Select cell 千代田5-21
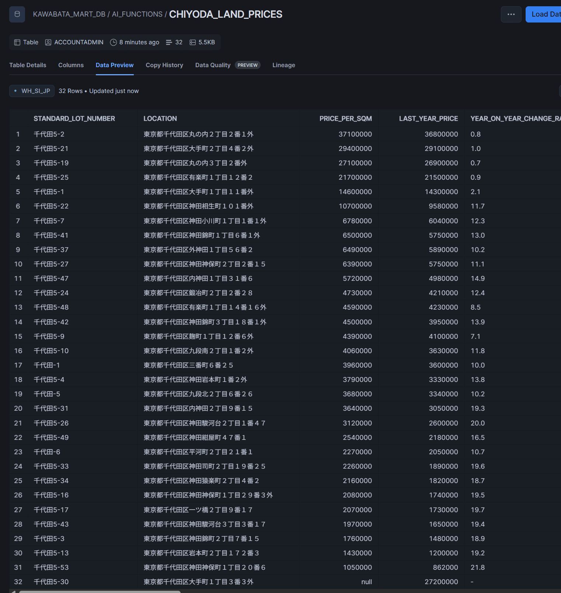This screenshot has height=593, width=561. click(x=51, y=148)
